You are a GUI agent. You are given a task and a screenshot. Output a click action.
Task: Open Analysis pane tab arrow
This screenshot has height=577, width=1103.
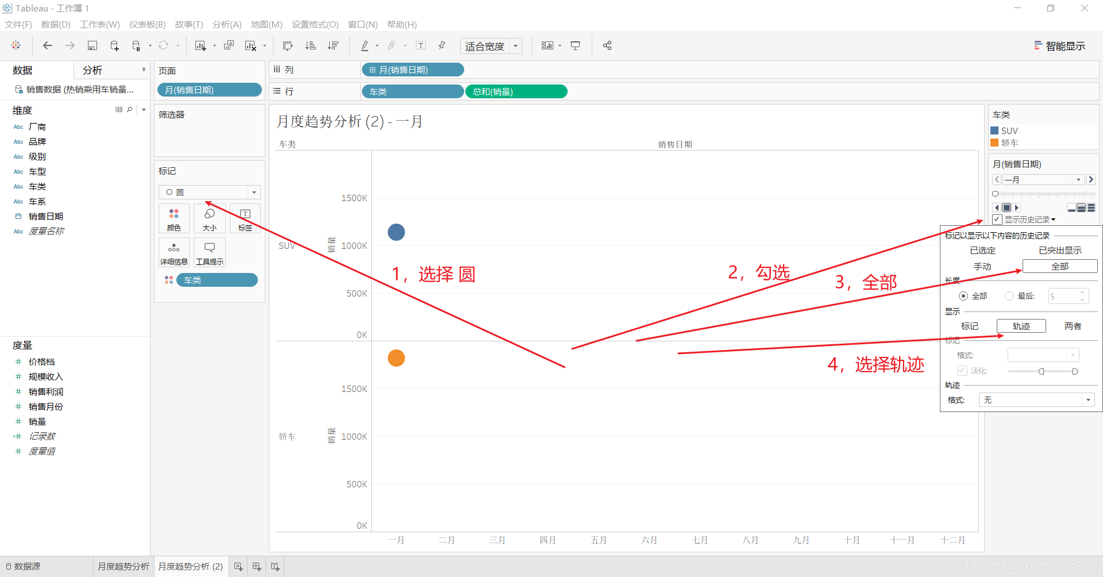coord(144,70)
